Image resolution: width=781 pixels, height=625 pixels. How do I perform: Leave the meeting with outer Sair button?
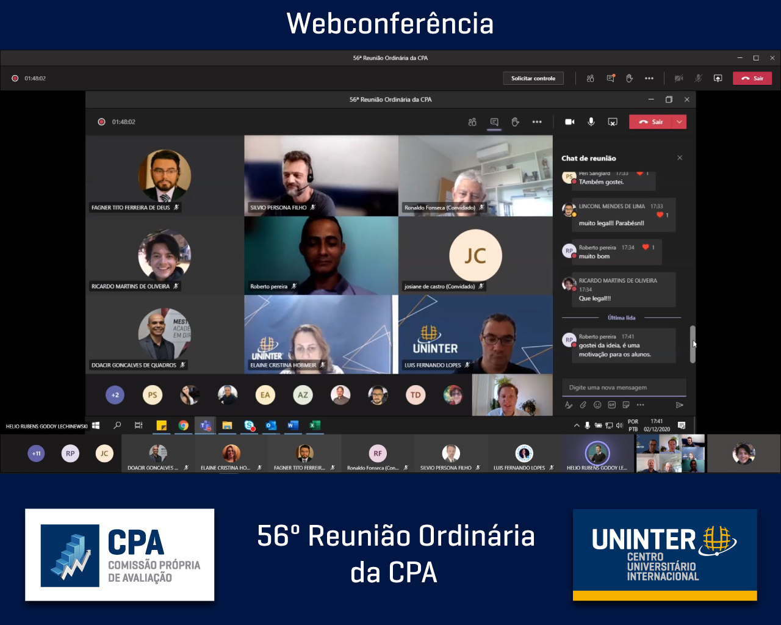point(752,78)
